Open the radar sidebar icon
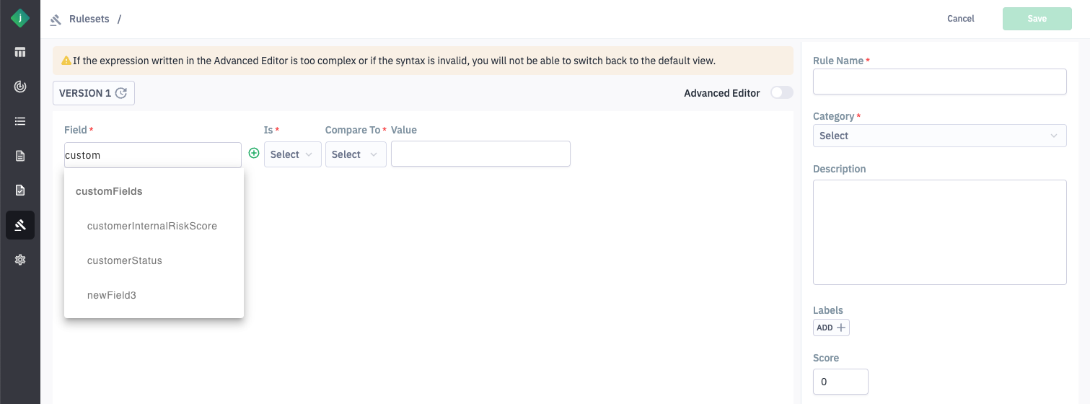 20,87
